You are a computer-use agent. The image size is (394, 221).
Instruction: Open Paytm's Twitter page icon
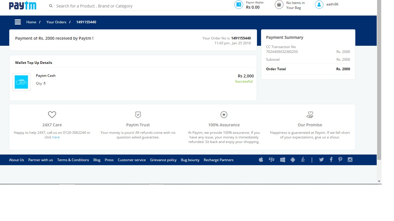click(x=321, y=160)
